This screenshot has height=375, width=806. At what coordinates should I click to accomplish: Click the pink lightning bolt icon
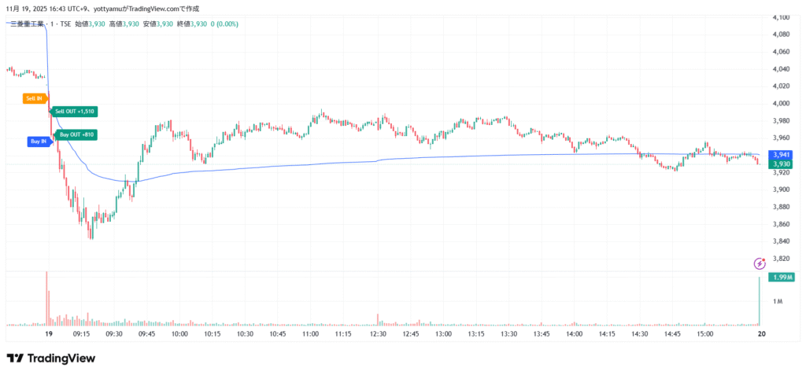pyautogui.click(x=760, y=263)
